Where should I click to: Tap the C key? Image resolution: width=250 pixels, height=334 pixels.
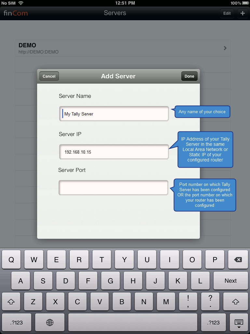[x=77, y=302]
